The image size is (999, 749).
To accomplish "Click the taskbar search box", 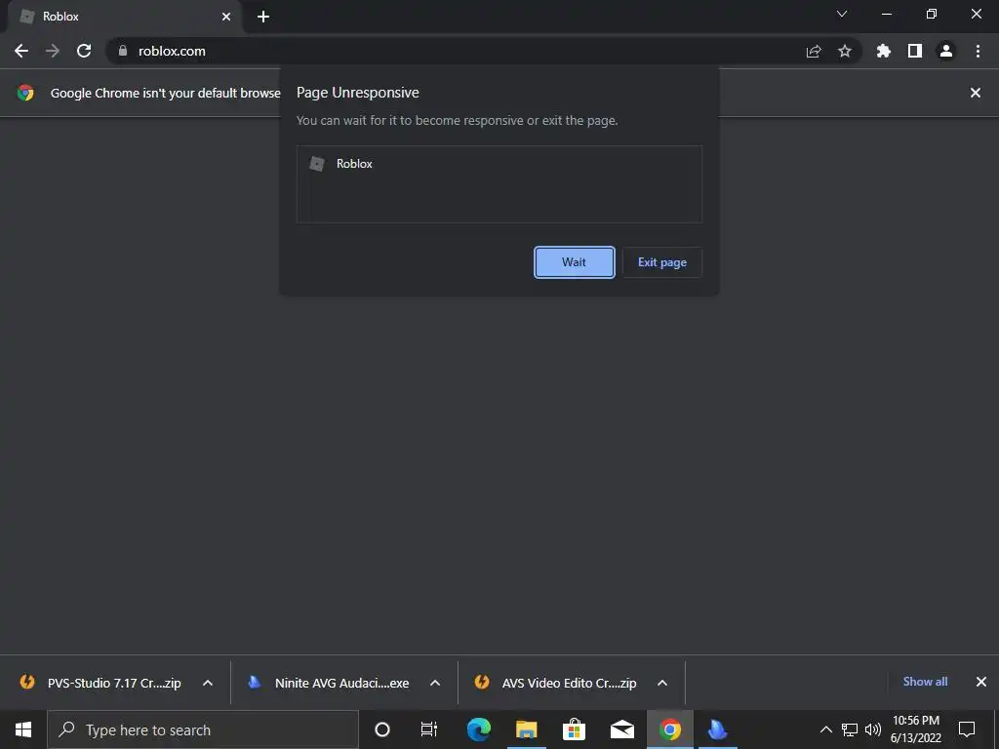I will (203, 729).
